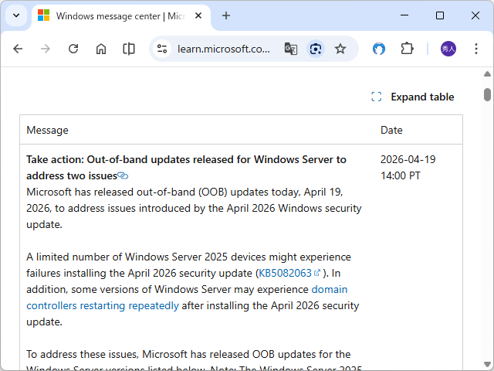This screenshot has width=494, height=371.
Task: View site information for learn.microsoft.com
Action: (x=162, y=49)
